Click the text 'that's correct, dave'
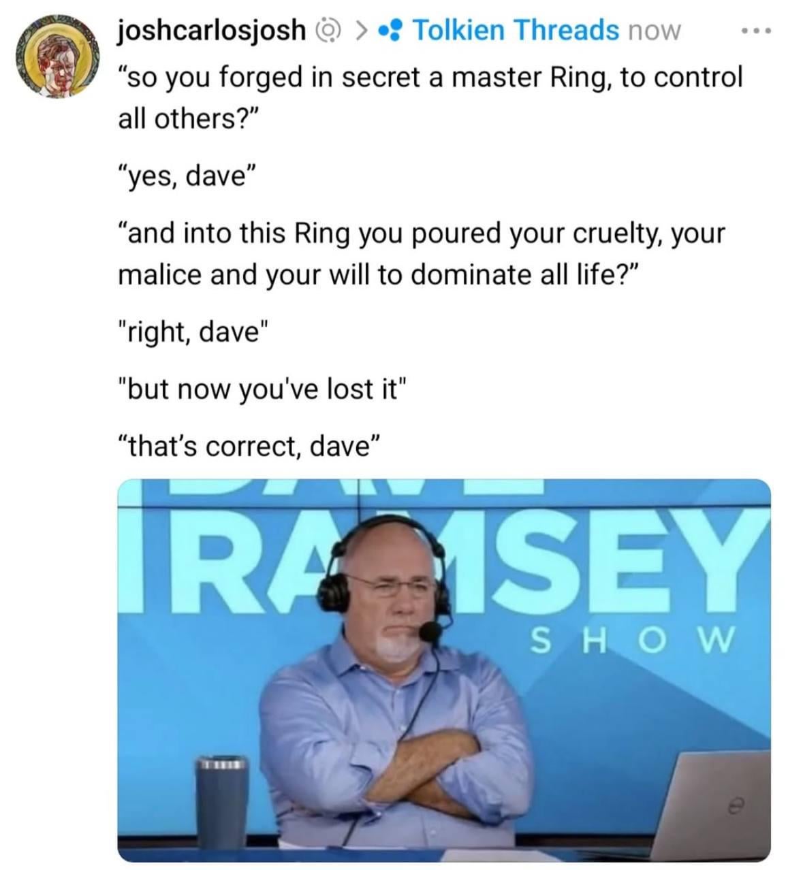The image size is (803, 870). pyautogui.click(x=249, y=447)
